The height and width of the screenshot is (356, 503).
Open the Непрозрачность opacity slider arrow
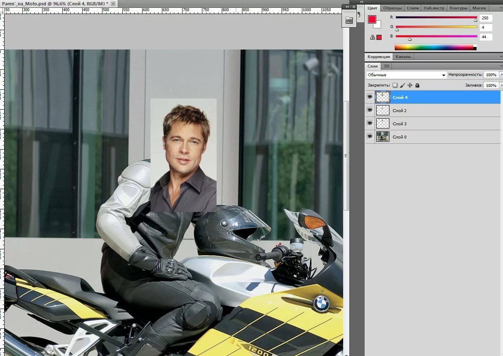(501, 75)
